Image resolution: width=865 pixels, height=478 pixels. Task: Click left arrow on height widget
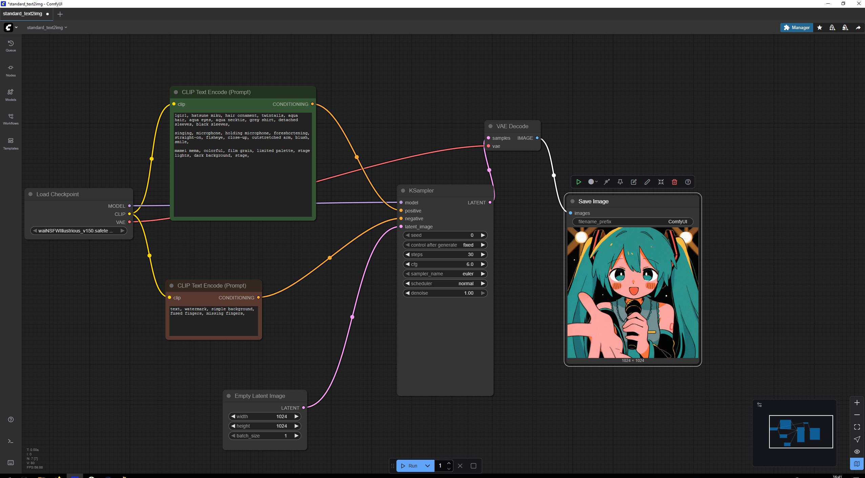pos(233,426)
